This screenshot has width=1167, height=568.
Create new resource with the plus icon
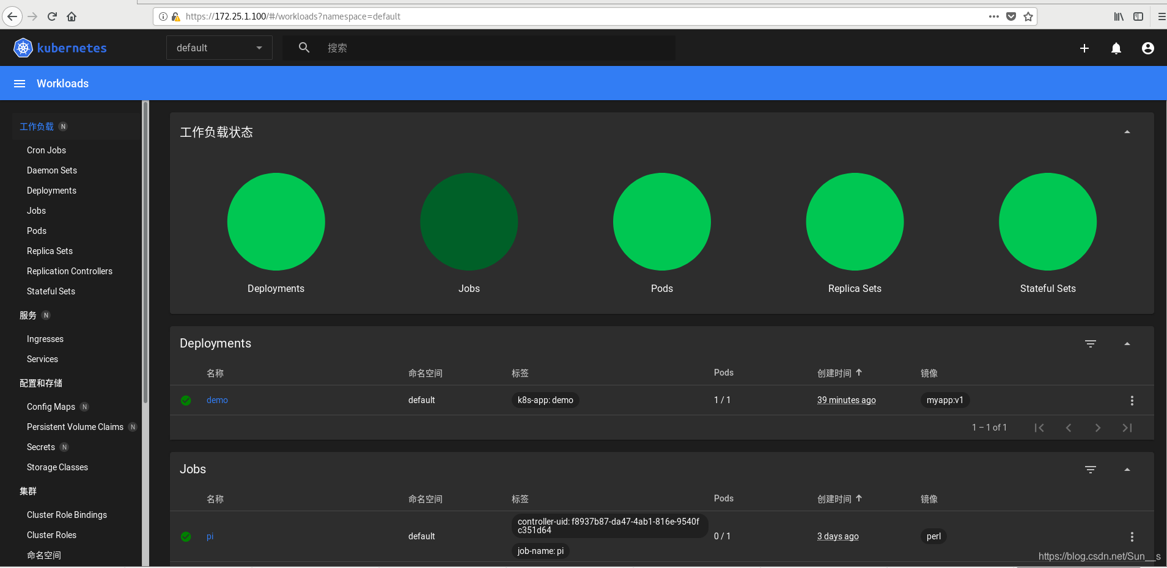pyautogui.click(x=1084, y=48)
